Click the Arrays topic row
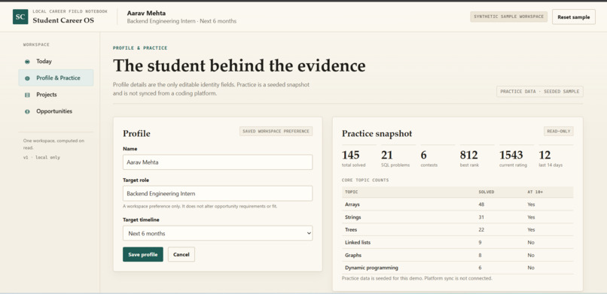Viewport: 607px width, 294px height. click(458, 205)
